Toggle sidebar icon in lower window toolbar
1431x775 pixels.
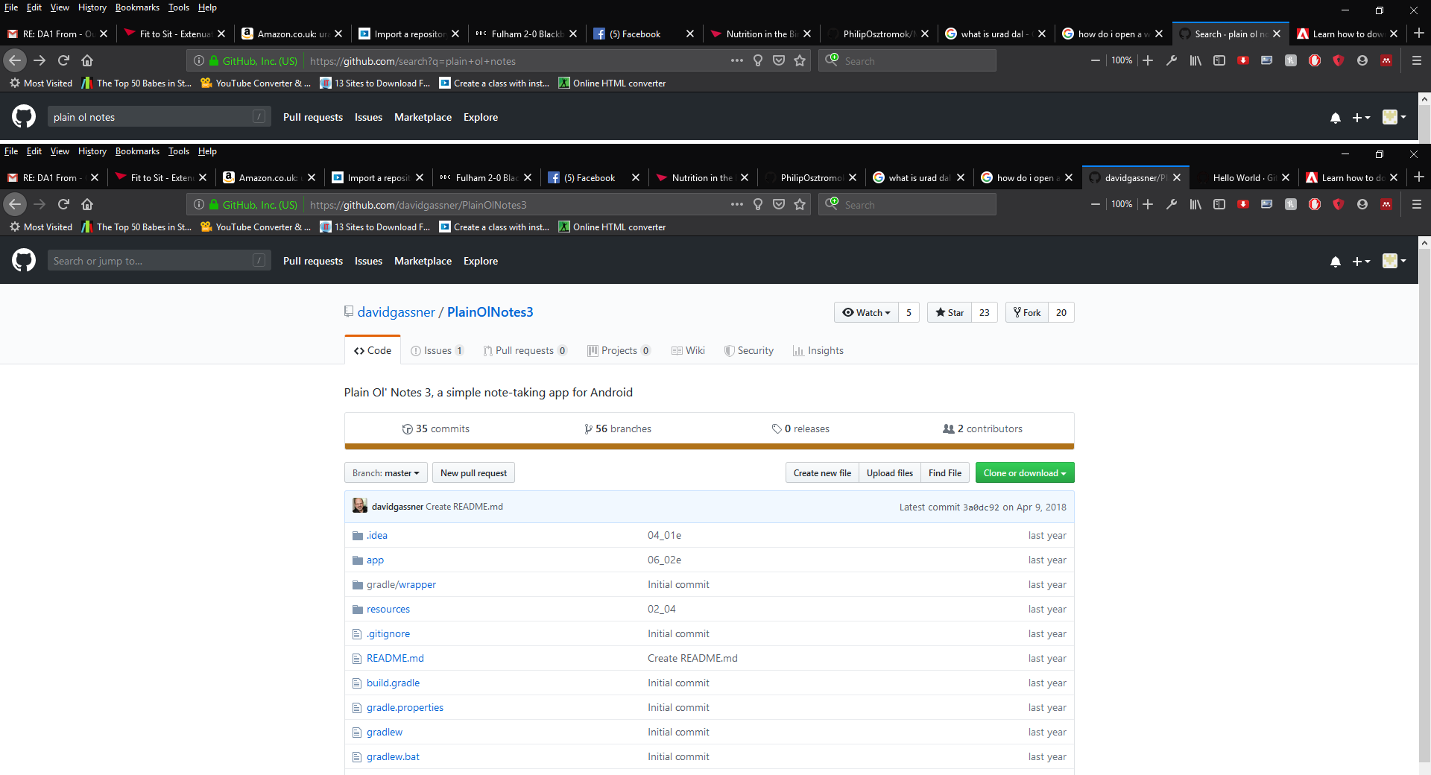coord(1219,204)
